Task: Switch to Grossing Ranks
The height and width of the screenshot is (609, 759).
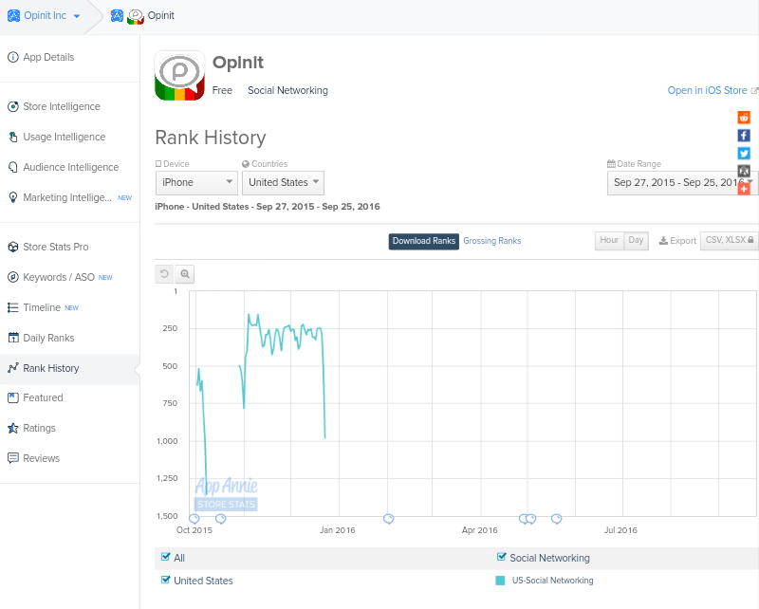Action: pos(491,241)
